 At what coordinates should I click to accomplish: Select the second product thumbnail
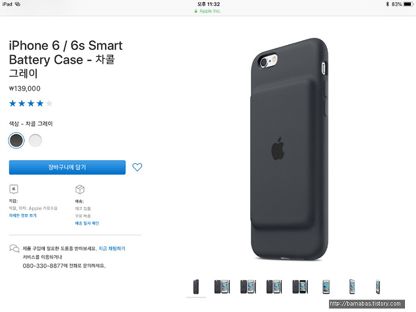(x=222, y=287)
